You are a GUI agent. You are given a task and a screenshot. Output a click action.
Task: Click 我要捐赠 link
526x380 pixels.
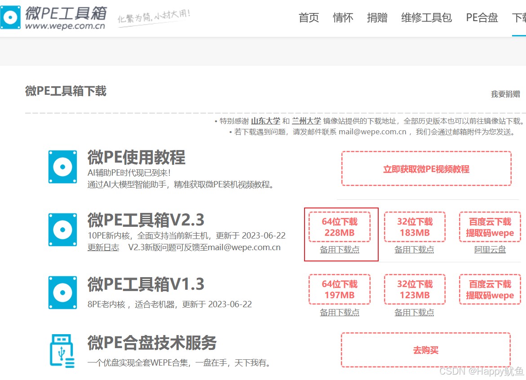505,94
